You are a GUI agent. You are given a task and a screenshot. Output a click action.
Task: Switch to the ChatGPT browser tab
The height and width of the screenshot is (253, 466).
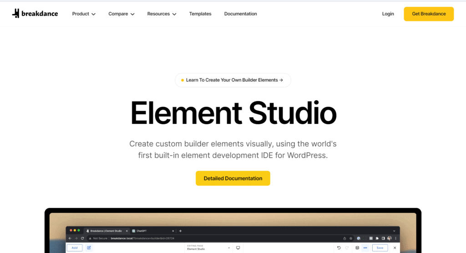click(x=152, y=231)
